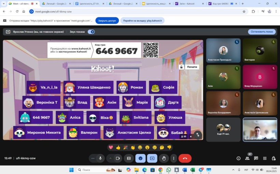This screenshot has width=280, height=174.
Task: Click the Миронов Микита player chip
Action: pos(38,132)
